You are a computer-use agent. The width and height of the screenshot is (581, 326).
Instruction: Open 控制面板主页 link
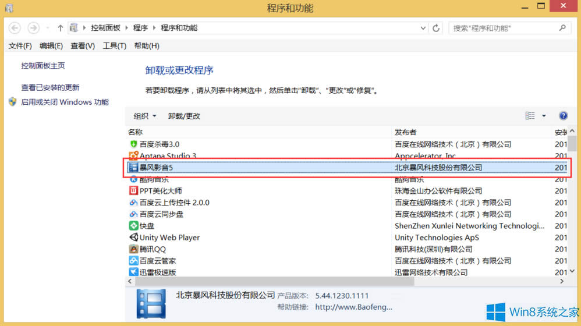point(43,66)
